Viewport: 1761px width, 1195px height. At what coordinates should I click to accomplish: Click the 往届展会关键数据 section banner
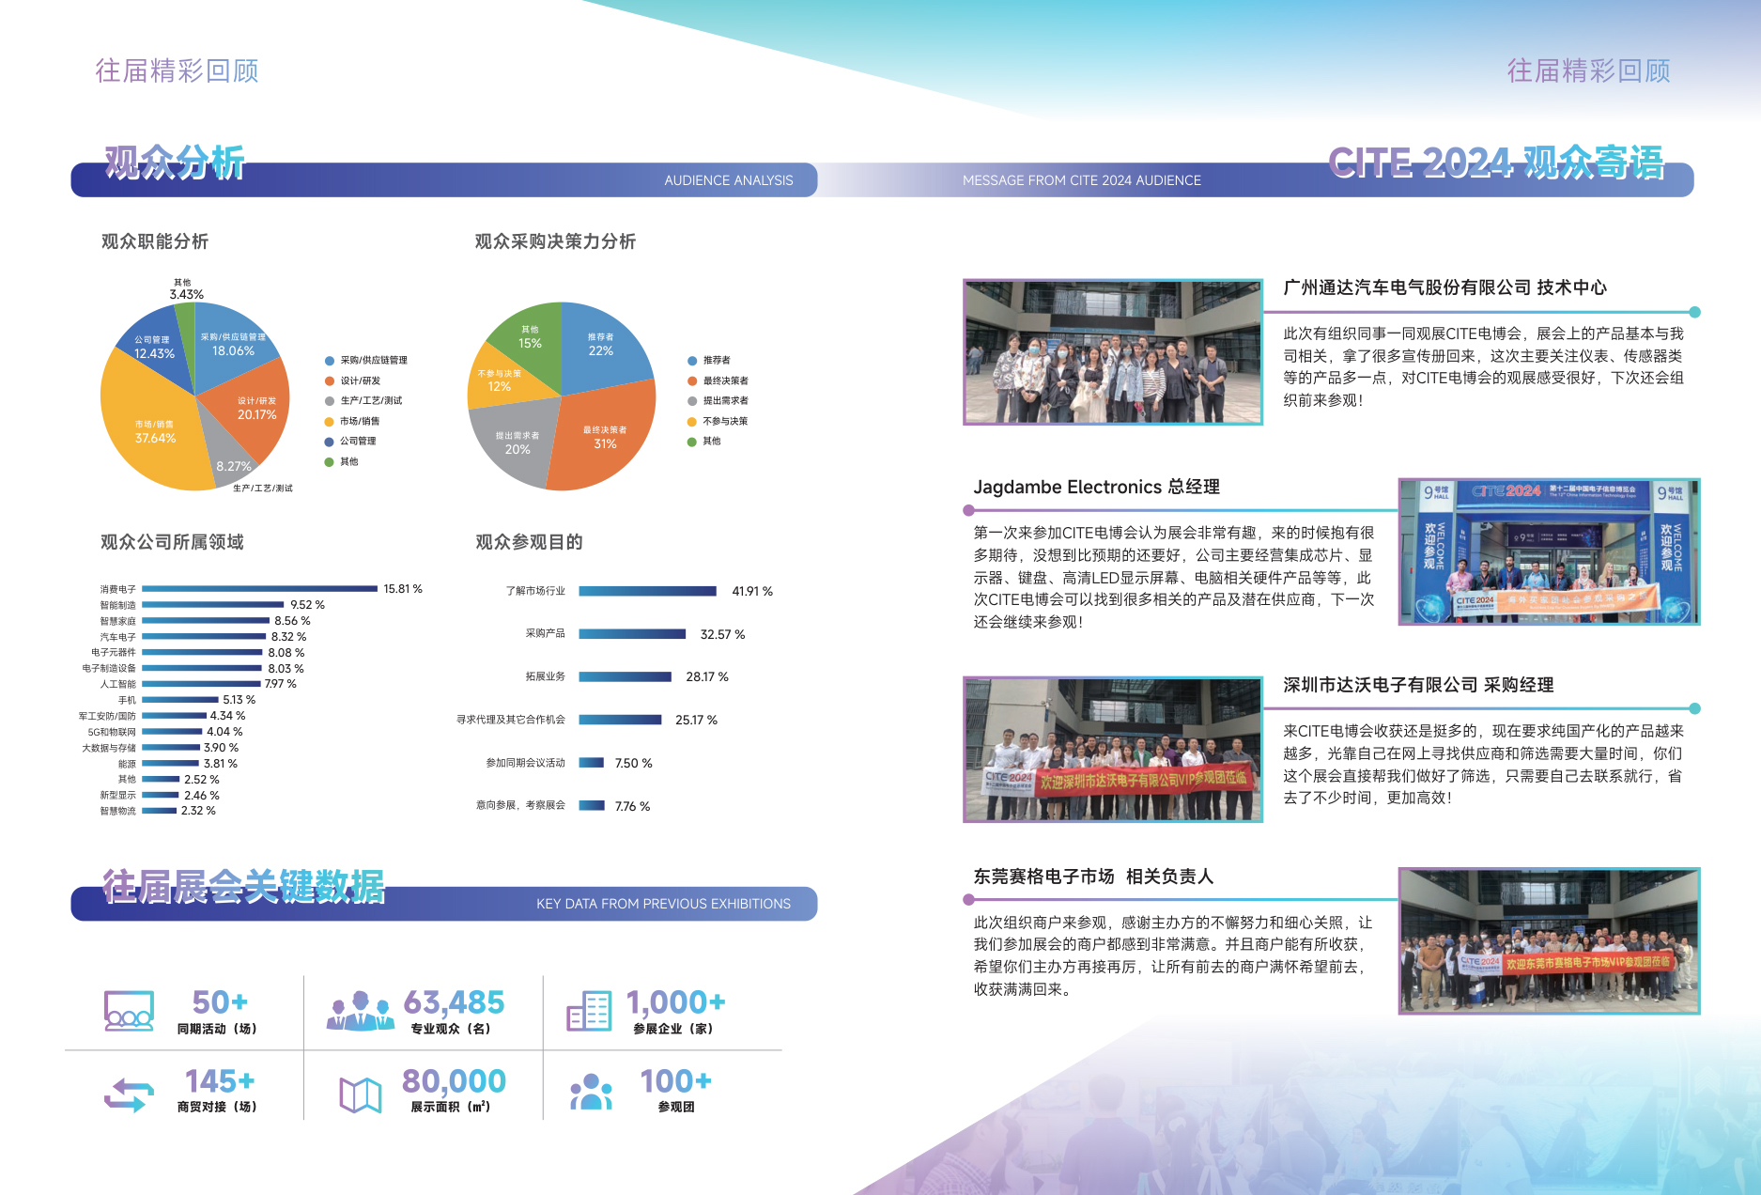443,903
